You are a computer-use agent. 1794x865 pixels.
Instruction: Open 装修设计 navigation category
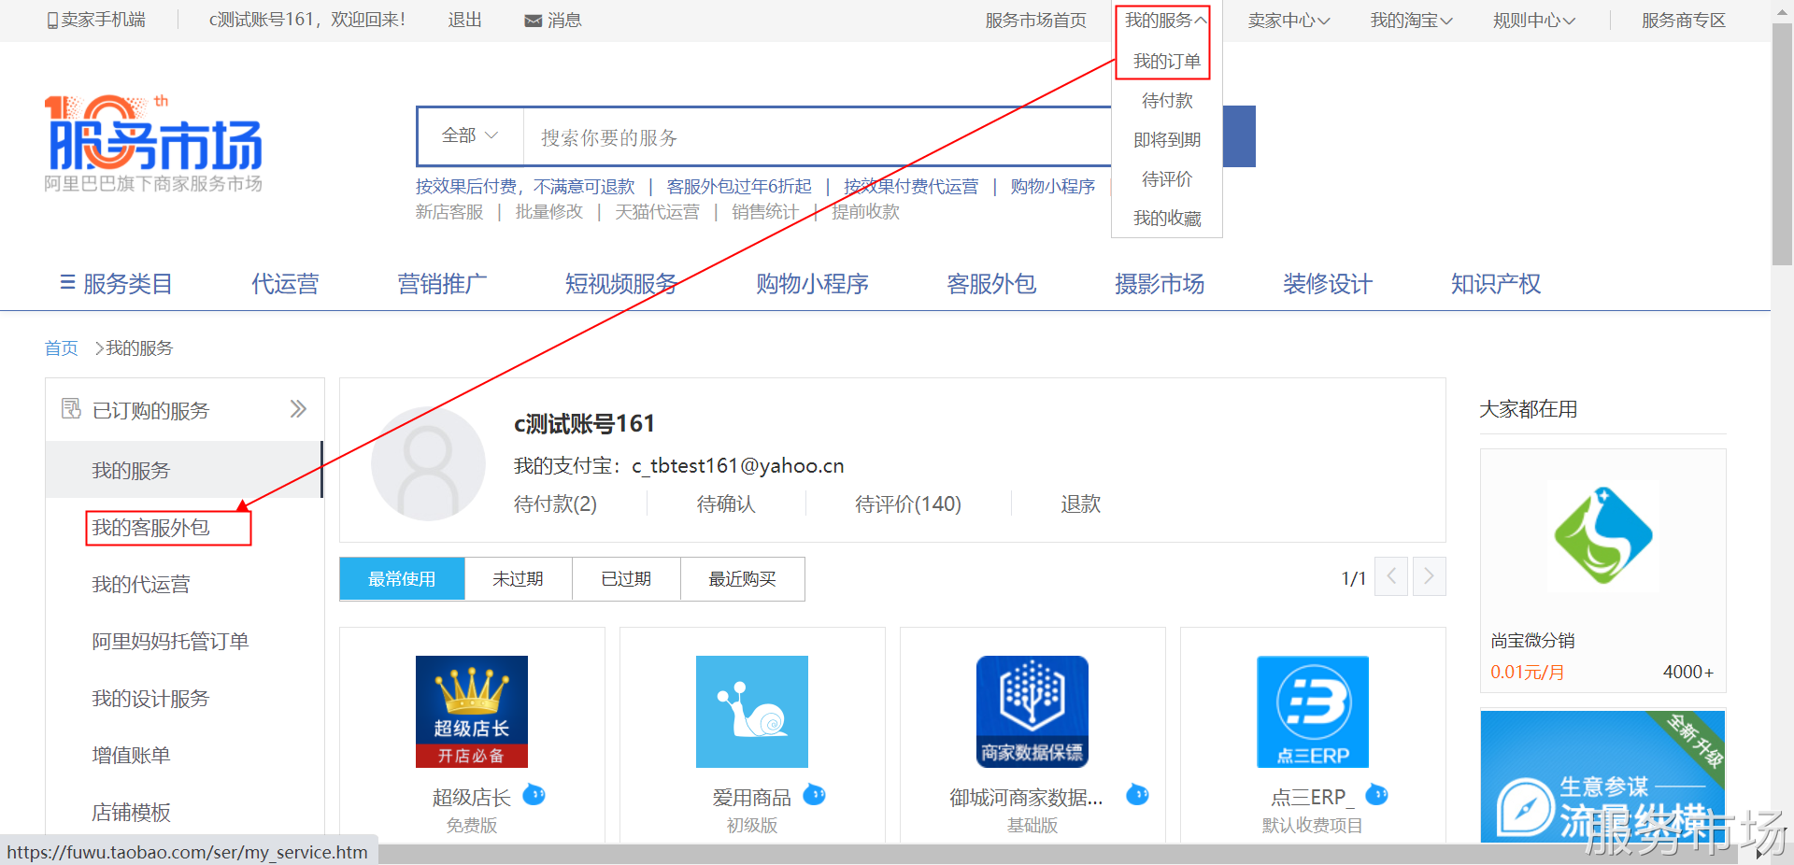click(x=1328, y=284)
